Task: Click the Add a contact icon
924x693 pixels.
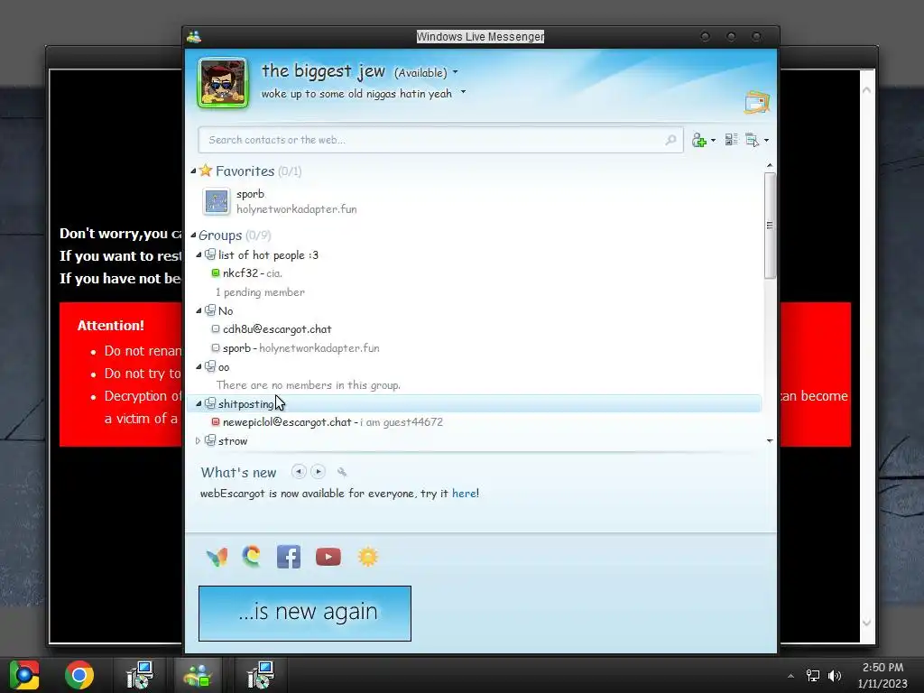Action: 699,140
